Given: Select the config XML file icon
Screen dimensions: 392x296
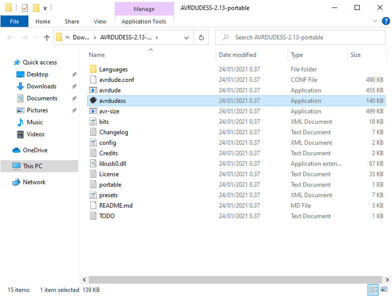Looking at the screenshot, I should tap(93, 143).
